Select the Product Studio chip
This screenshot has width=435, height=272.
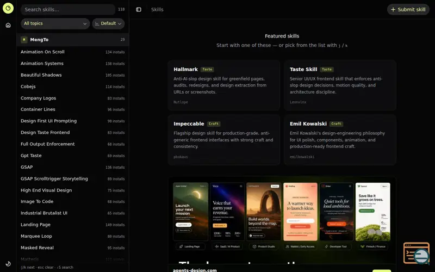coord(264,246)
